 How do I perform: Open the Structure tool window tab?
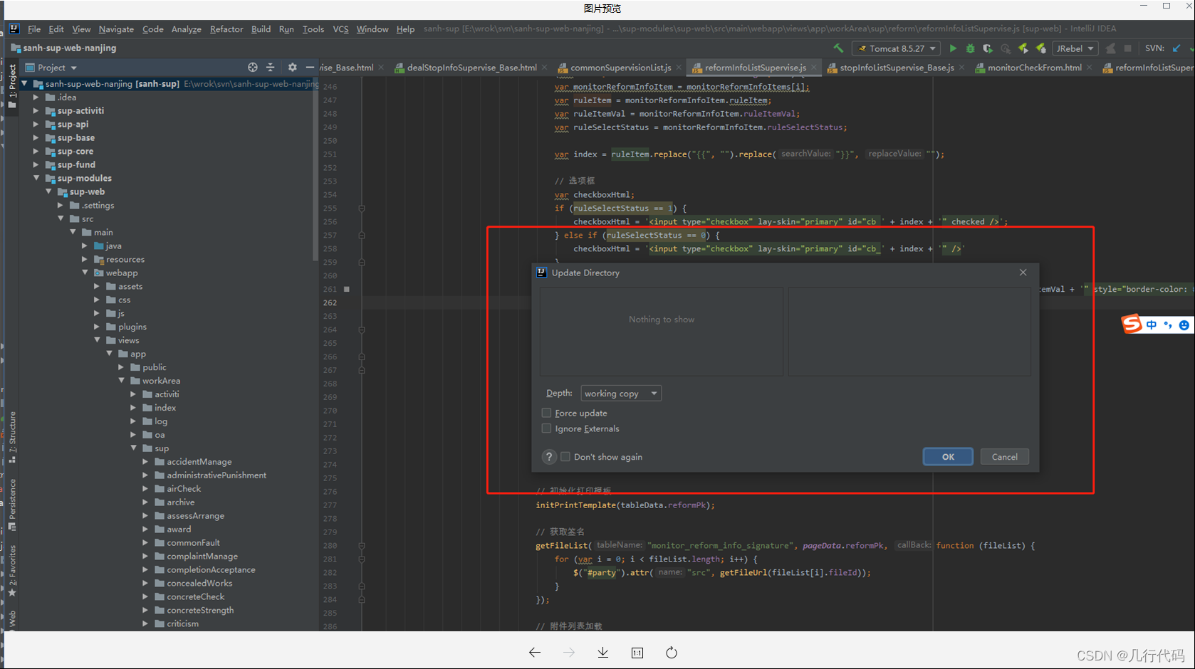click(12, 436)
